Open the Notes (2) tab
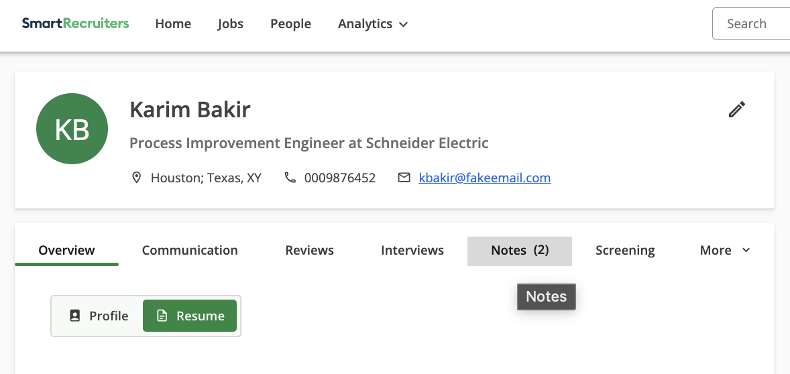The image size is (790, 374). tap(520, 251)
